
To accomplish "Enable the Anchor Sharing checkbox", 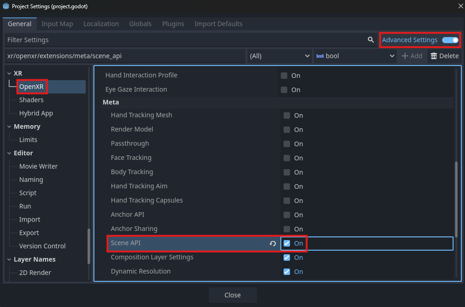I will click(286, 229).
